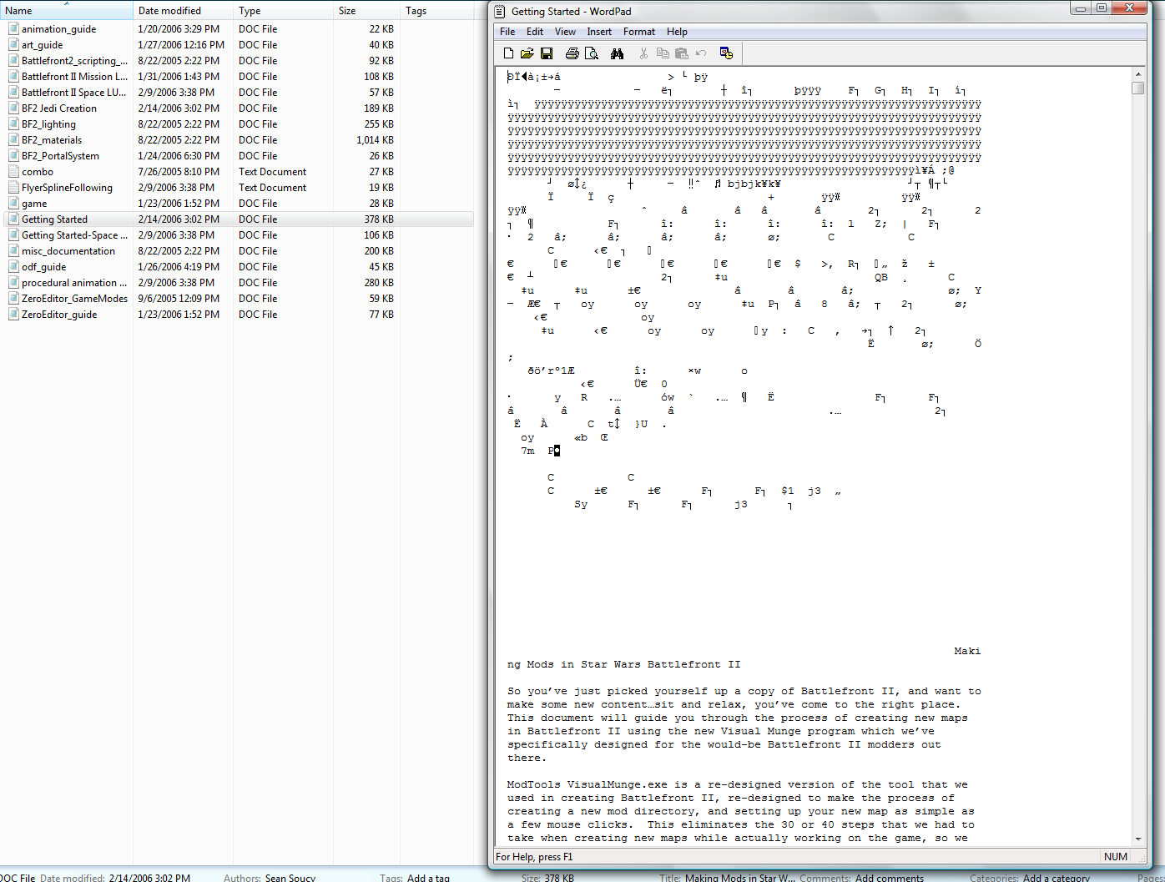This screenshot has height=882, width=1165.
Task: Click the Undo arrow icon
Action: tap(701, 53)
